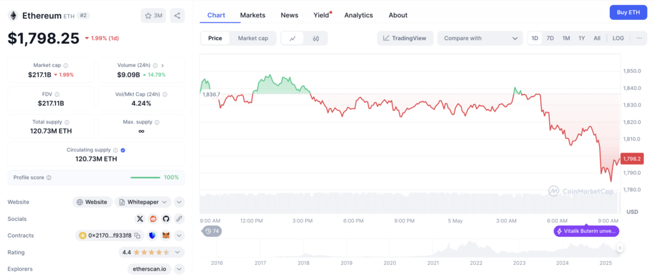Image resolution: width=654 pixels, height=277 pixels.
Task: Open the GitHub social link
Action: (x=166, y=219)
